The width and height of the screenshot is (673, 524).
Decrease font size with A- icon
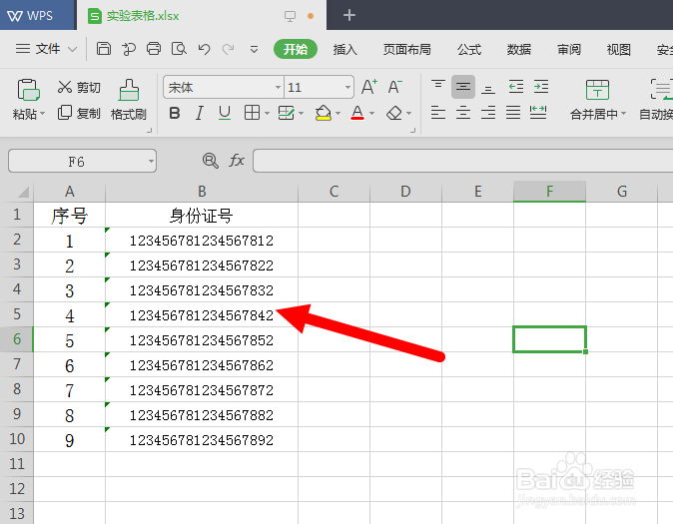pyautogui.click(x=394, y=87)
